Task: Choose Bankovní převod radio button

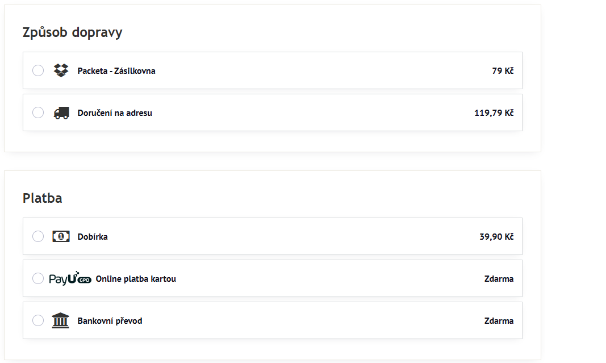Action: pyautogui.click(x=38, y=320)
